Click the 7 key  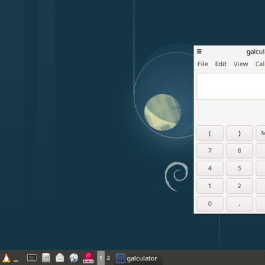pos(210,150)
